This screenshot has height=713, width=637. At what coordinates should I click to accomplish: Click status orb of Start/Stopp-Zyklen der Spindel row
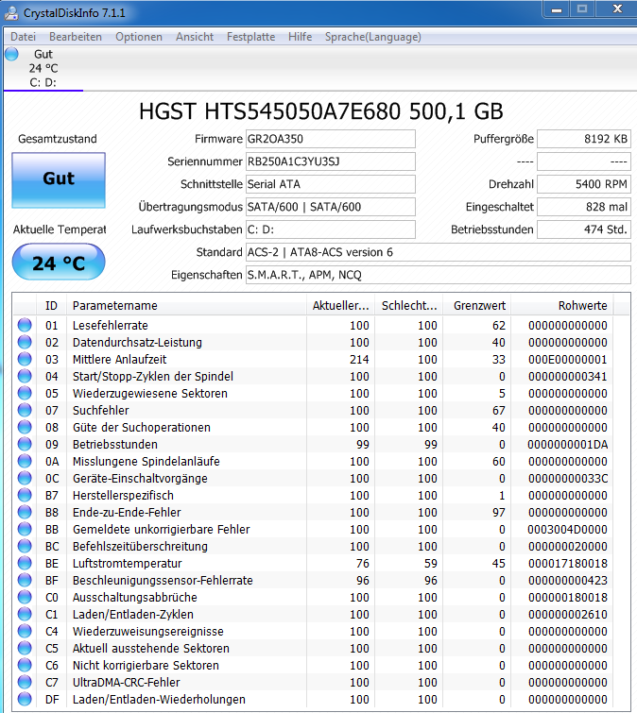(x=25, y=376)
